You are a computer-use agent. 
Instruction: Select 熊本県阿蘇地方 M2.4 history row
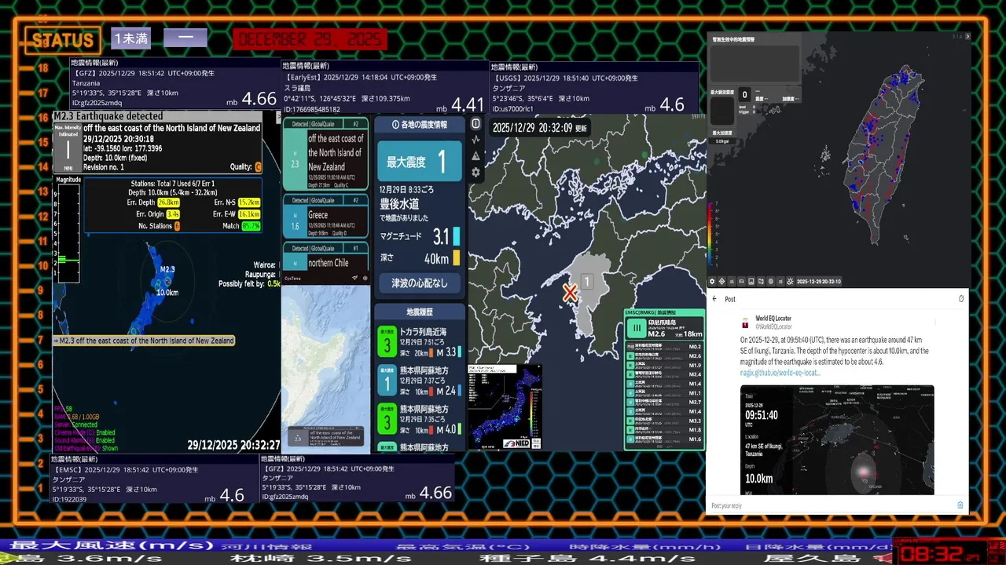[420, 380]
